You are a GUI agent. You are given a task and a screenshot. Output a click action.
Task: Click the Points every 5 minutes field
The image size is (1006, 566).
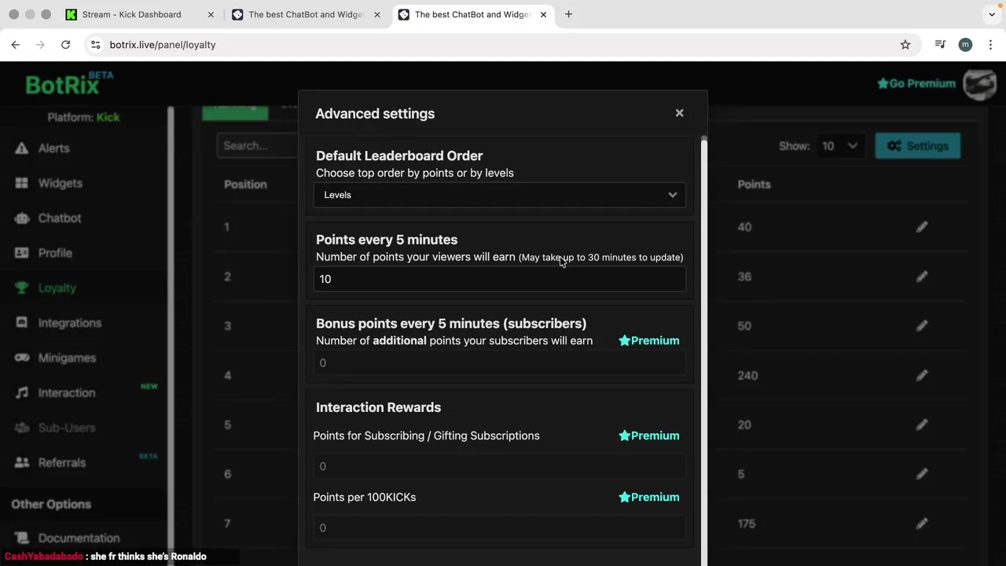(499, 279)
